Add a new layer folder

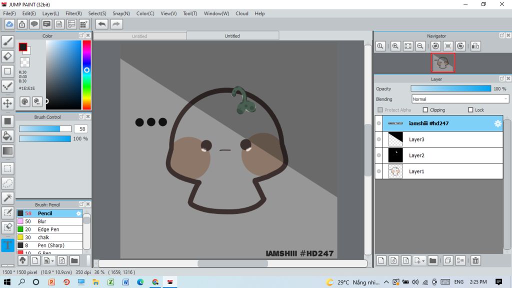click(x=432, y=260)
